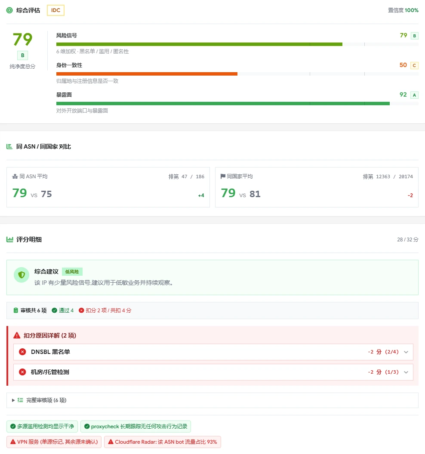Click the green shield icon in 综合建议
The height and width of the screenshot is (454, 425).
[22, 275]
